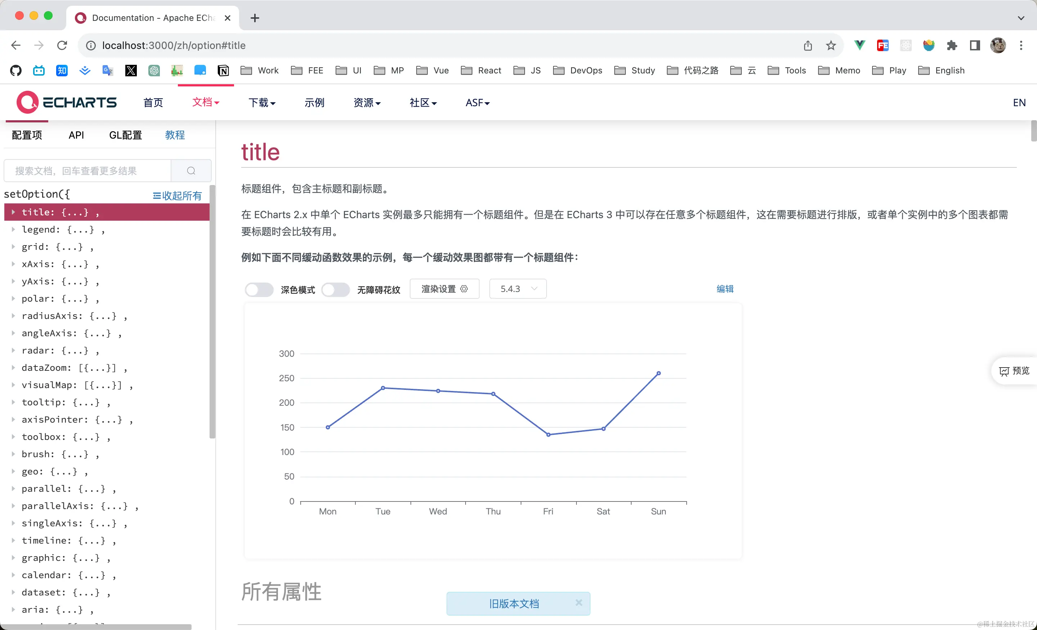Select the title option tree row
1037x630 pixels.
pos(107,212)
